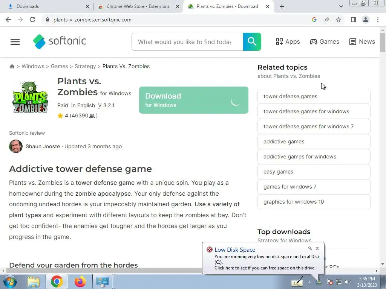Select tower defense games for windows topic
The width and height of the screenshot is (386, 289).
(314, 111)
